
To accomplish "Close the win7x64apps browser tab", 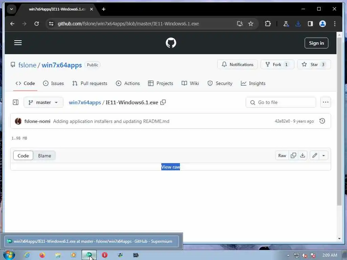I will pyautogui.click(x=91, y=9).
